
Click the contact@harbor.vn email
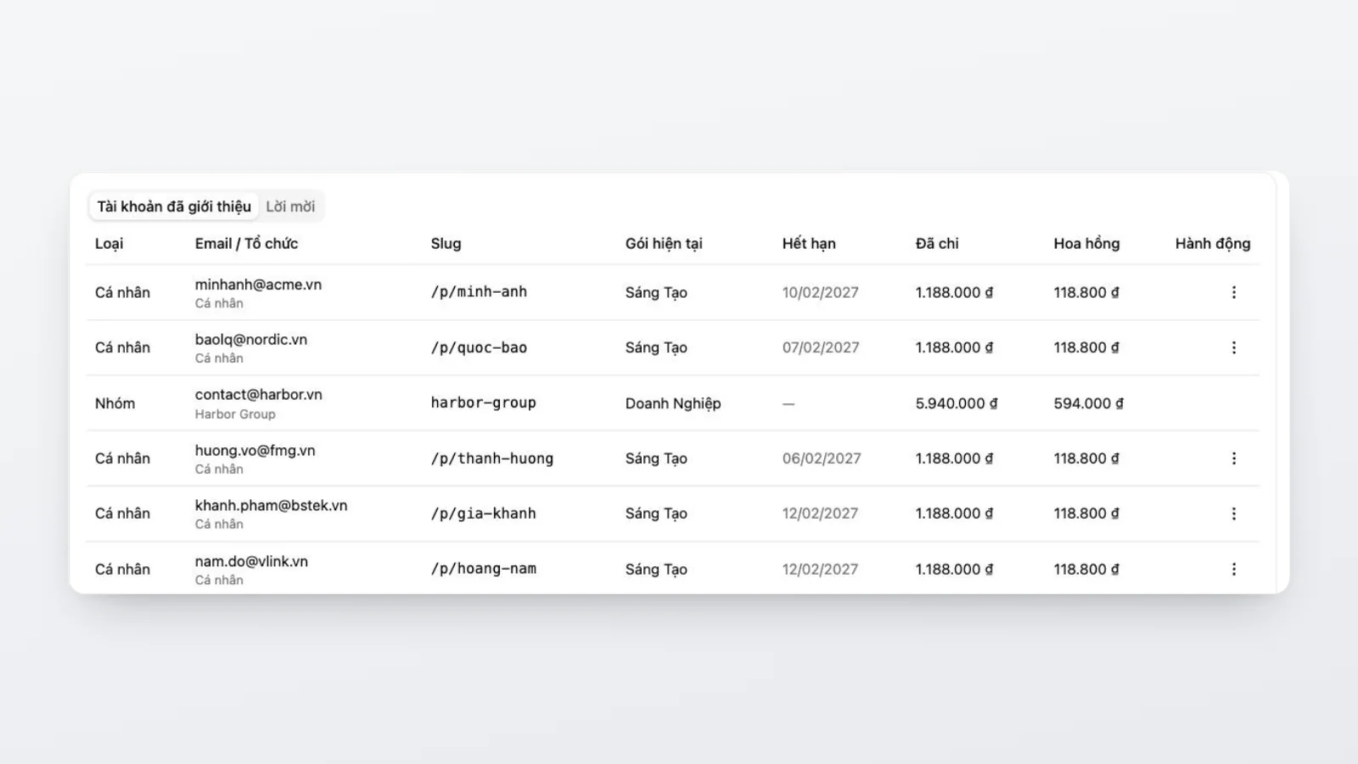pyautogui.click(x=259, y=395)
